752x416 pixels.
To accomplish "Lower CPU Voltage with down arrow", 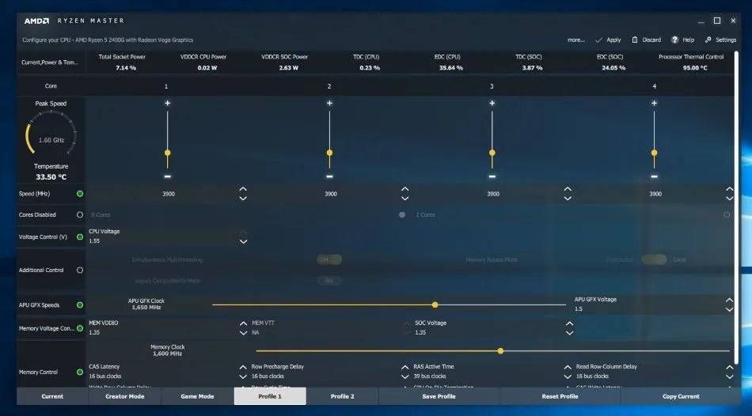I will pyautogui.click(x=243, y=241).
